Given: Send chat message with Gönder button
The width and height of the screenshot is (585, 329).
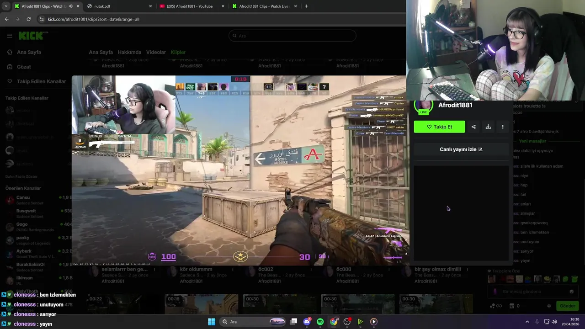Looking at the screenshot, I should click(x=567, y=306).
